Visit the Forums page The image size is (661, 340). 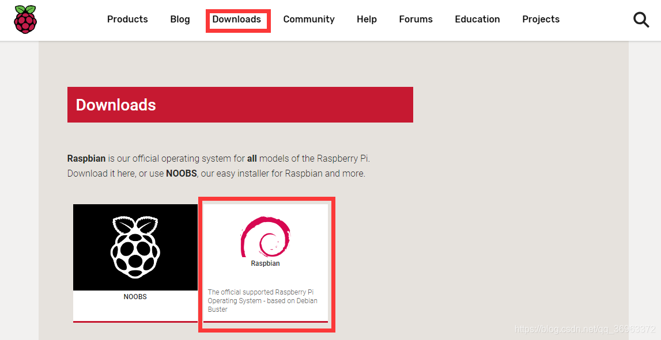click(x=416, y=20)
